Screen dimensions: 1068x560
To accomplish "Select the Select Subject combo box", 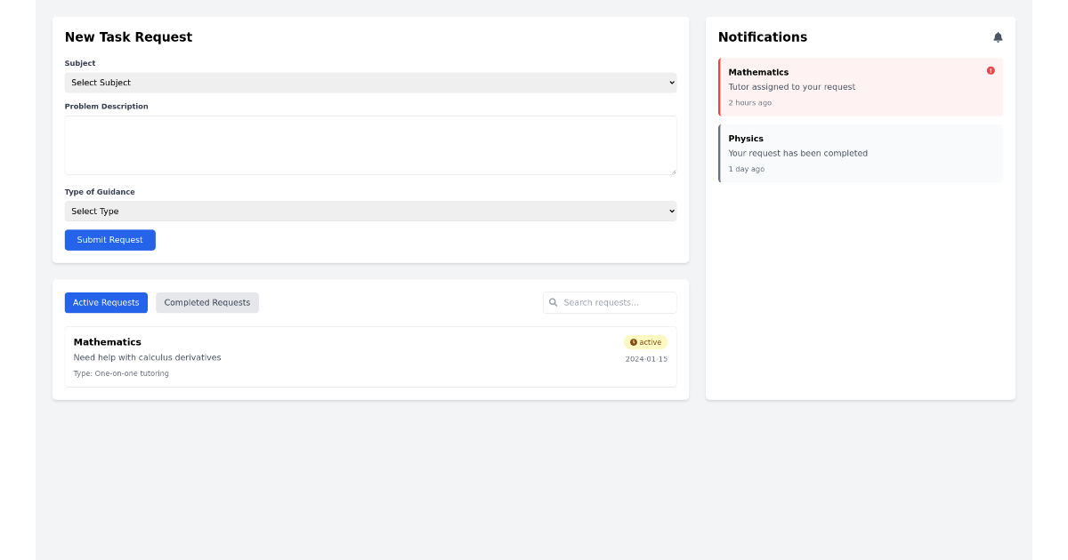I will [x=370, y=82].
